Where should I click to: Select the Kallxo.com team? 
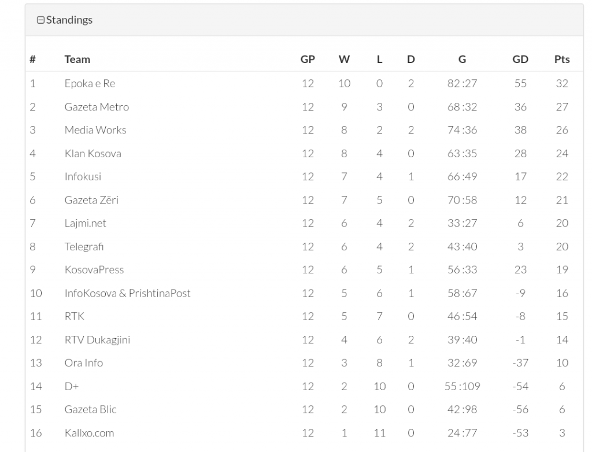89,433
